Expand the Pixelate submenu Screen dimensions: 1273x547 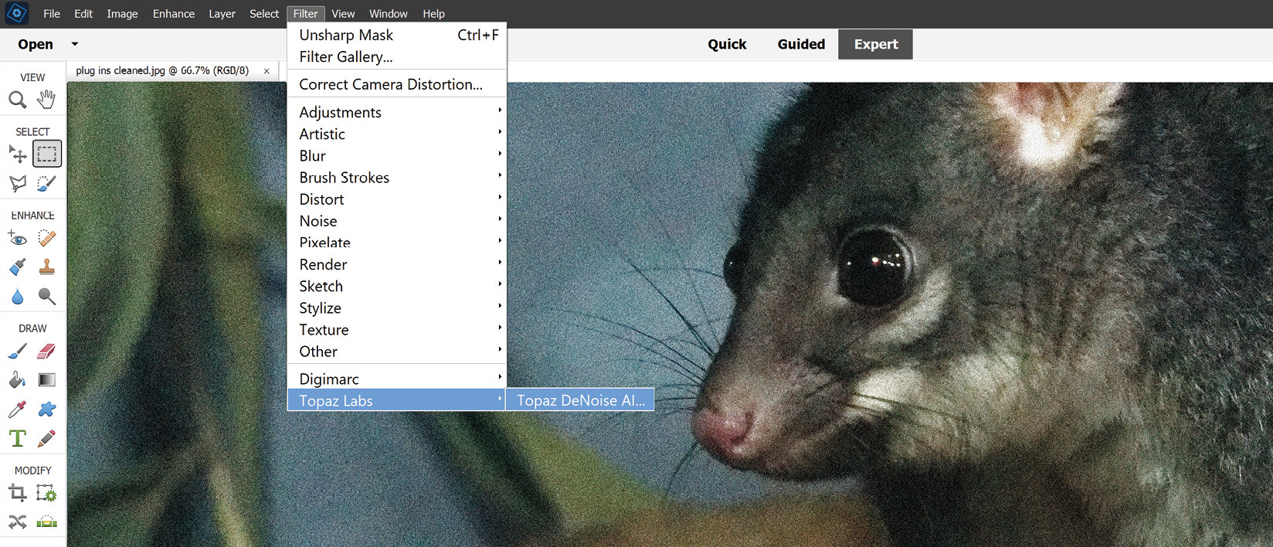[x=397, y=243]
